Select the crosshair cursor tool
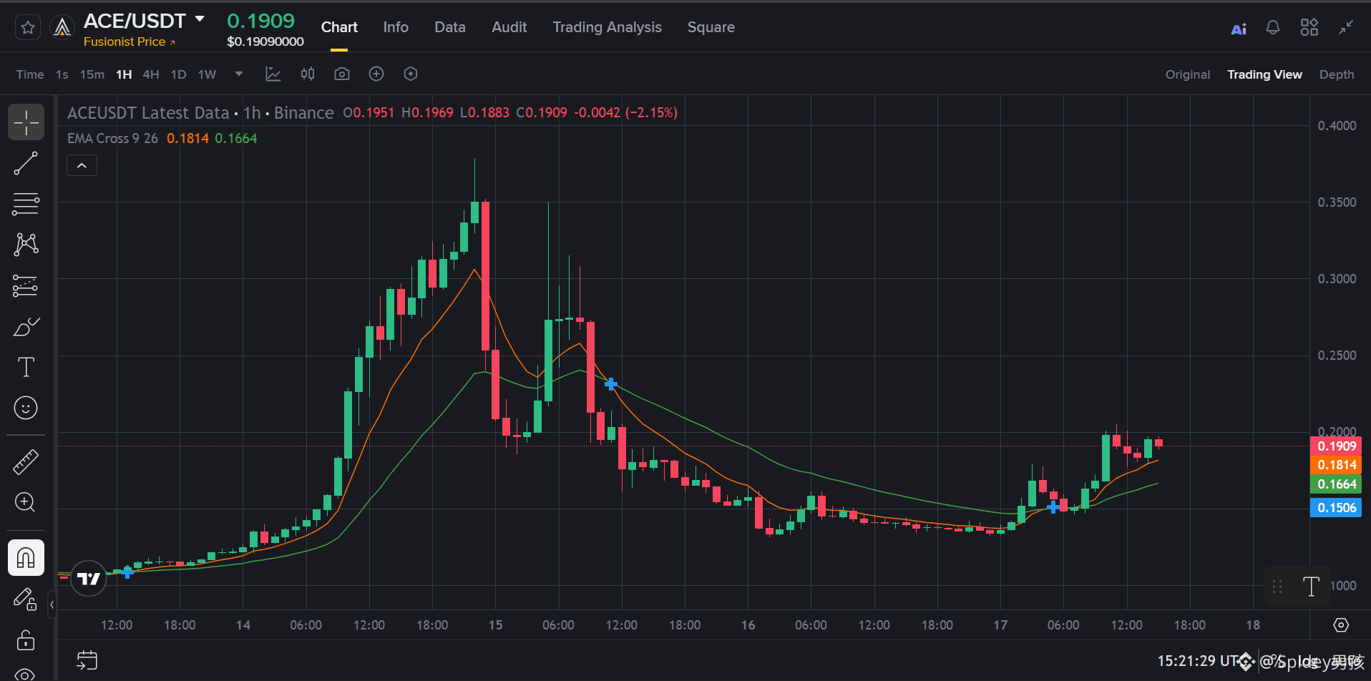 (26, 122)
